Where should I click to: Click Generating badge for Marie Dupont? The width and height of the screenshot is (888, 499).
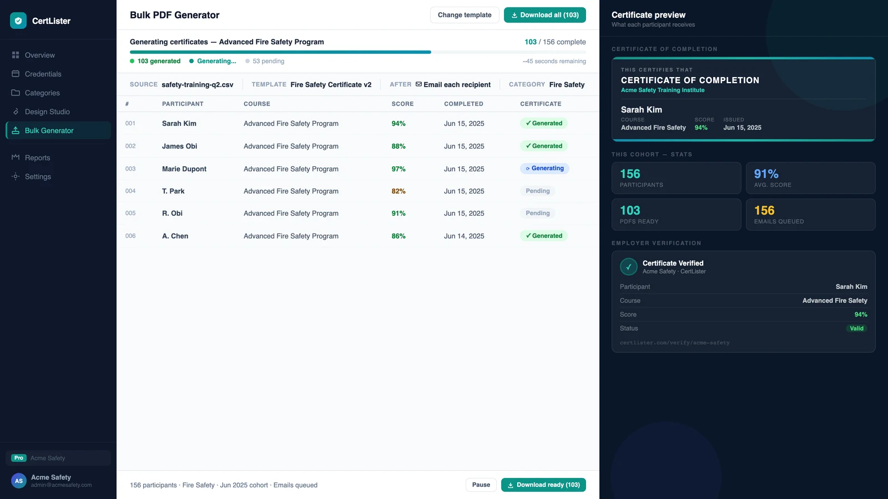click(544, 169)
